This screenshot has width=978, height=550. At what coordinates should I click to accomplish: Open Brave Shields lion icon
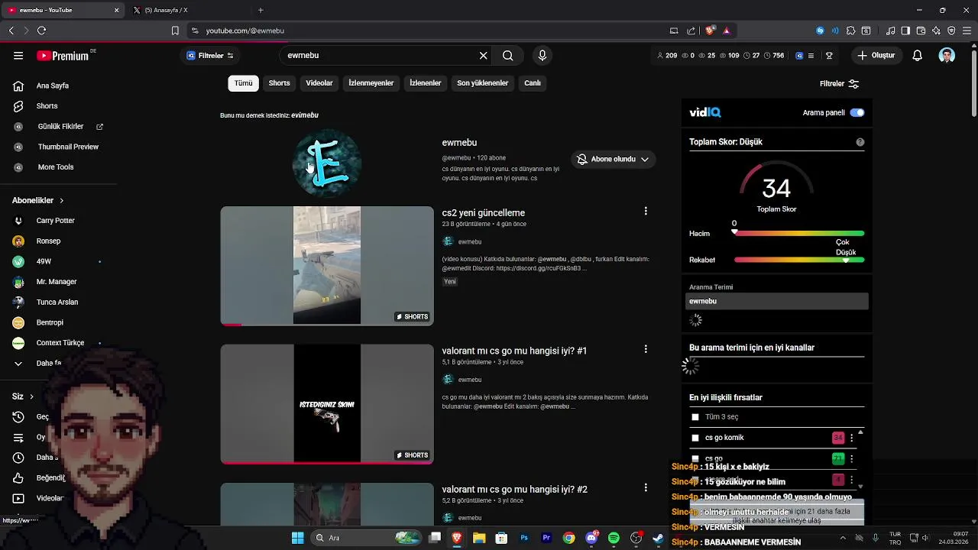tap(710, 31)
